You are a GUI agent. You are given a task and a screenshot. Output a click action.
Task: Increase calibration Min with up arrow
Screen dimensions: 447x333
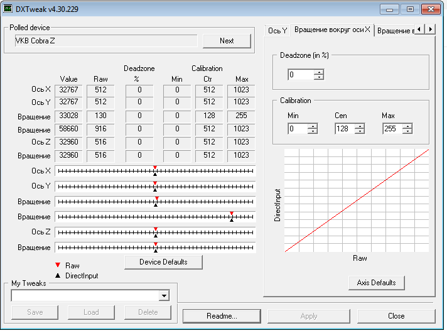[313, 126]
